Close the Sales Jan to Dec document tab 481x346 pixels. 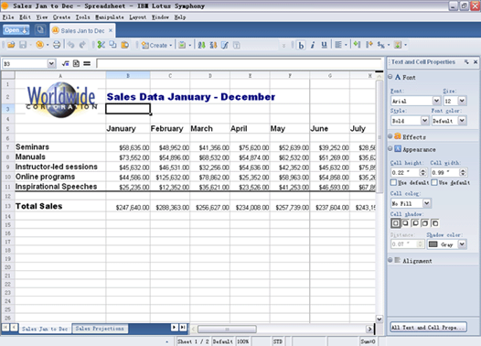tap(111, 30)
